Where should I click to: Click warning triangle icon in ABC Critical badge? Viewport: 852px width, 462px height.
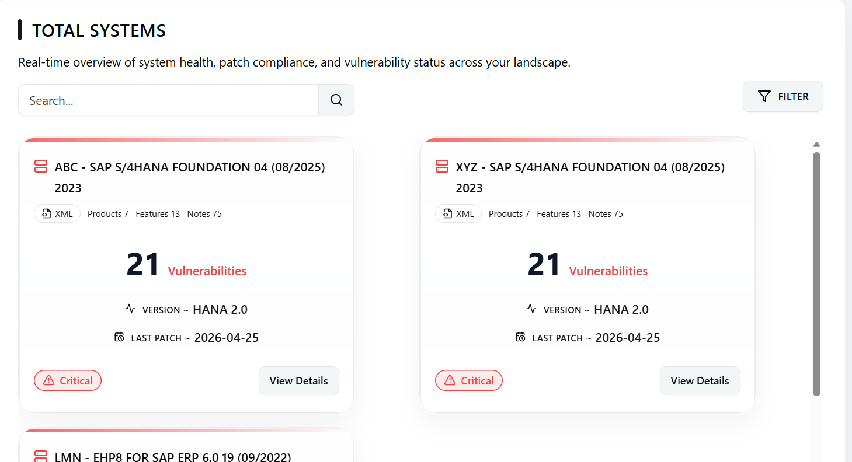click(49, 380)
